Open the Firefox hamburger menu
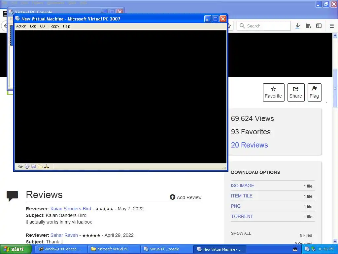Image resolution: width=338 pixels, height=254 pixels. coord(332,26)
